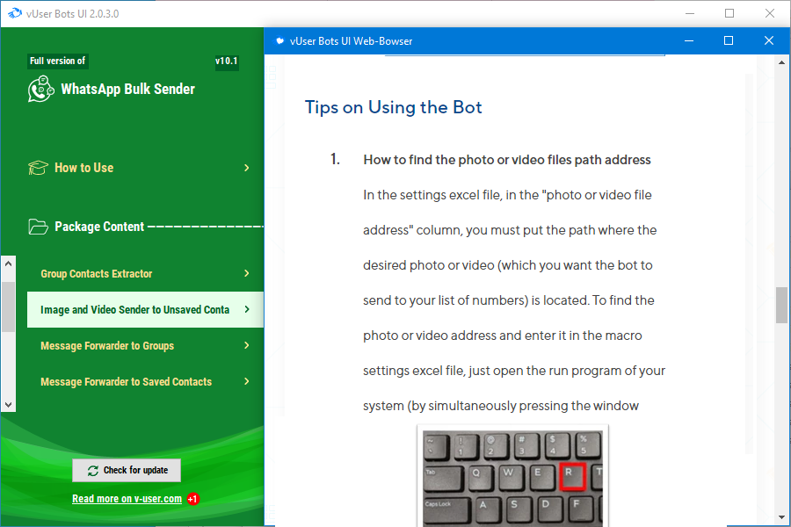The height and width of the screenshot is (527, 791).
Task: Click the keyboard R key image
Action: (x=572, y=475)
